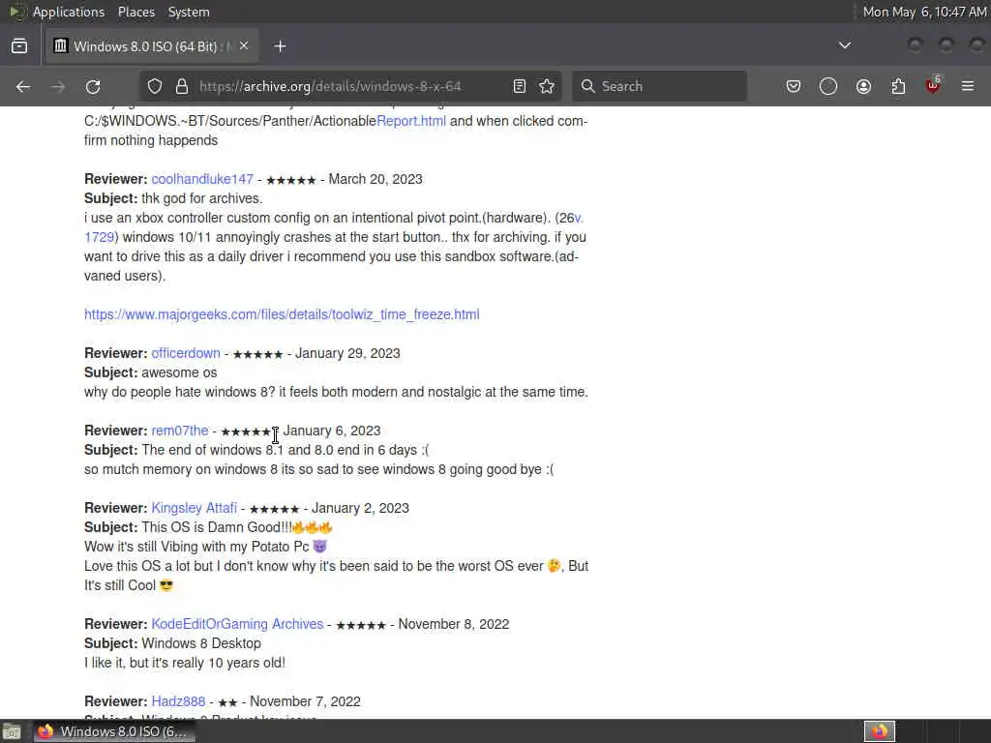Click the forward navigation arrow
991x743 pixels.
coord(58,86)
